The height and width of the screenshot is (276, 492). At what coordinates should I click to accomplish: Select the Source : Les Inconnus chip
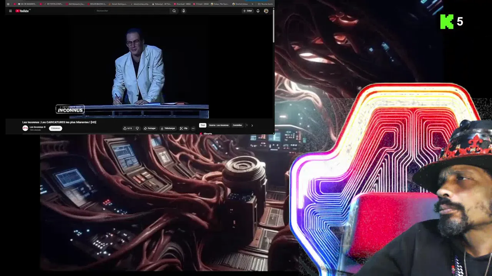[x=219, y=125]
